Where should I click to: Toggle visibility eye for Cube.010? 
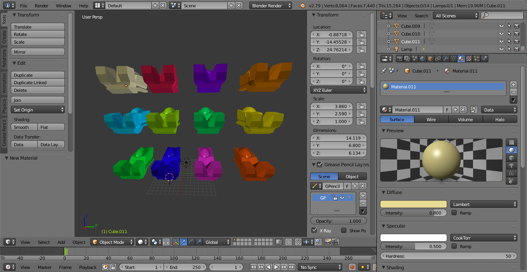pyautogui.click(x=501, y=34)
